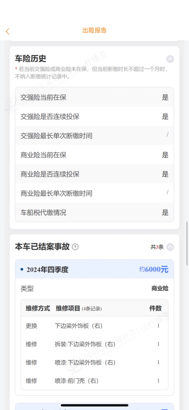Select the 喷漆:前门壳（右） repair row
This screenshot has height=410, width=189.
click(95, 381)
